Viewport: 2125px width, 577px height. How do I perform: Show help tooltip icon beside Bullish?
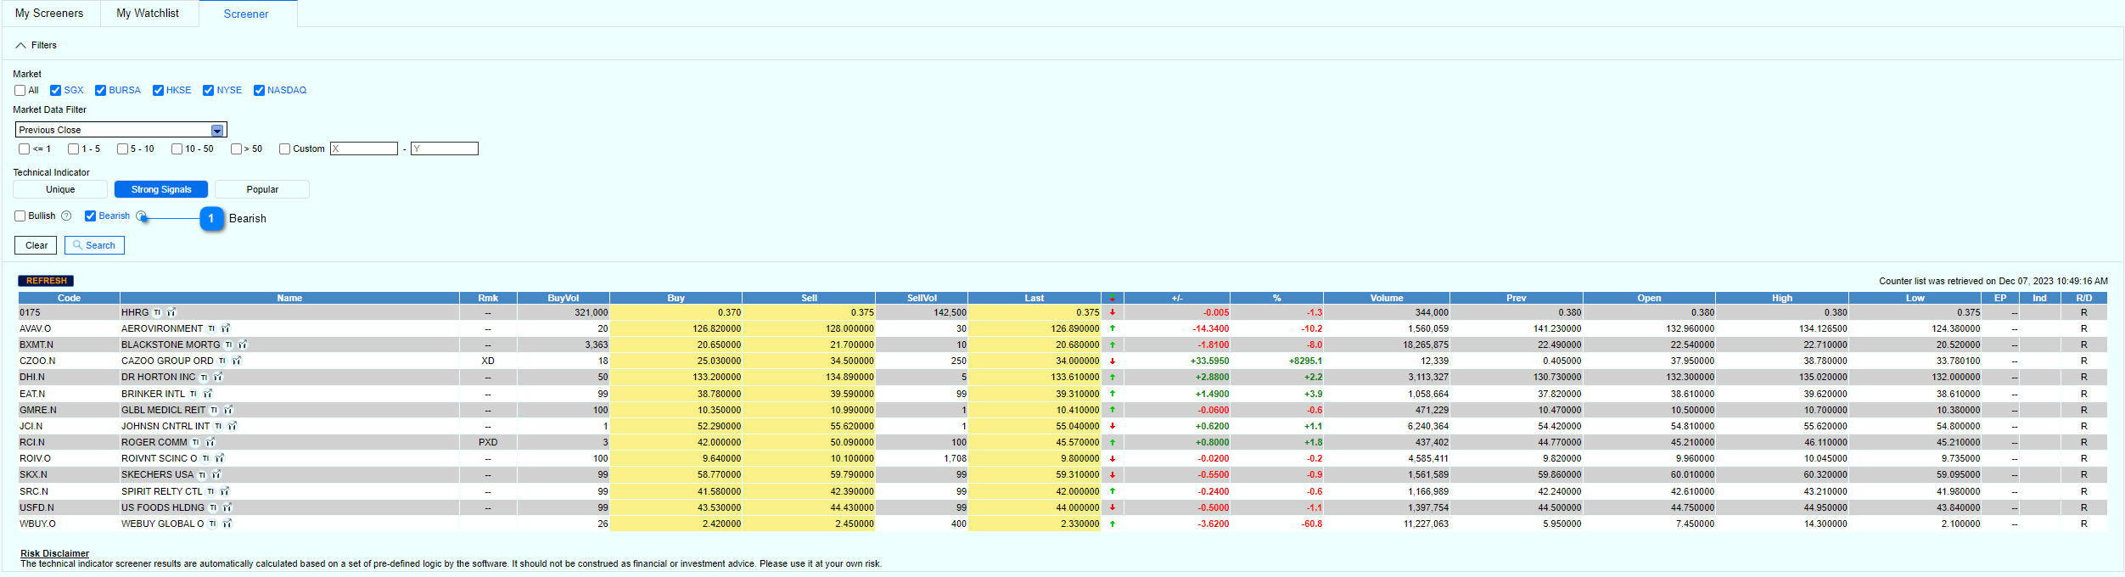[66, 216]
